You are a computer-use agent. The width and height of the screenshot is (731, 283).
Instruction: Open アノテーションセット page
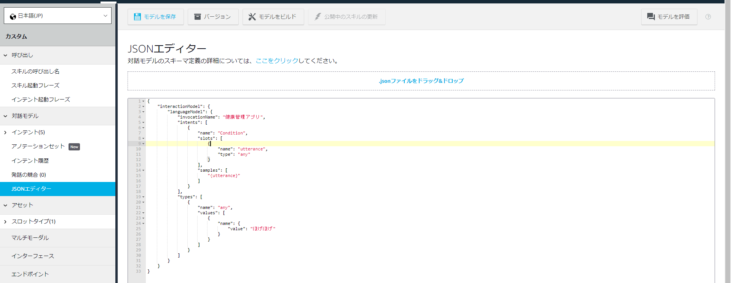click(38, 146)
